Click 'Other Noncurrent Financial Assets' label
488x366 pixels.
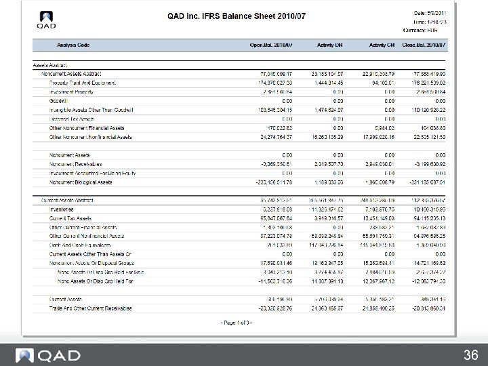pyautogui.click(x=87, y=128)
